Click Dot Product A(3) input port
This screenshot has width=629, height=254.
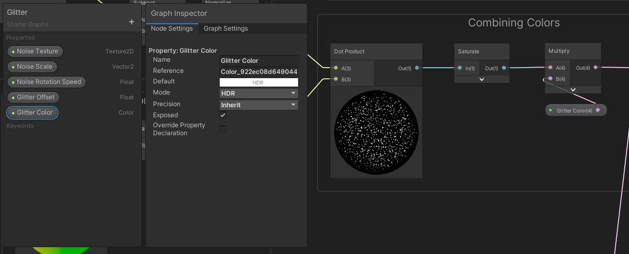336,68
